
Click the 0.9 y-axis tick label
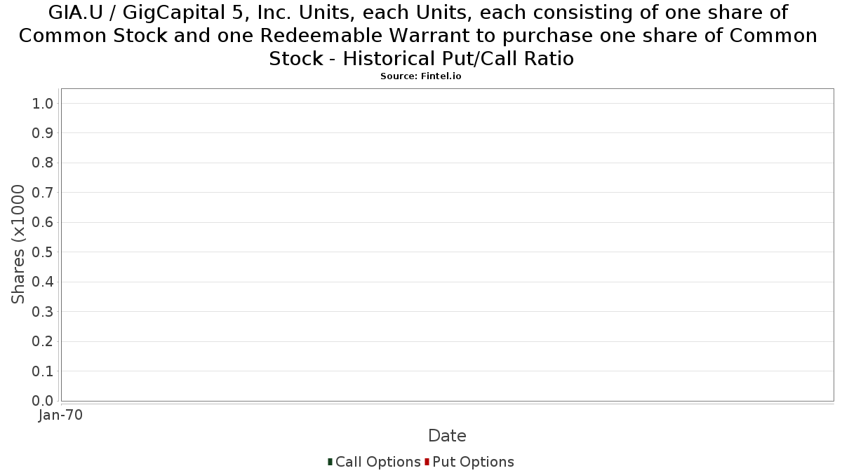click(x=43, y=133)
